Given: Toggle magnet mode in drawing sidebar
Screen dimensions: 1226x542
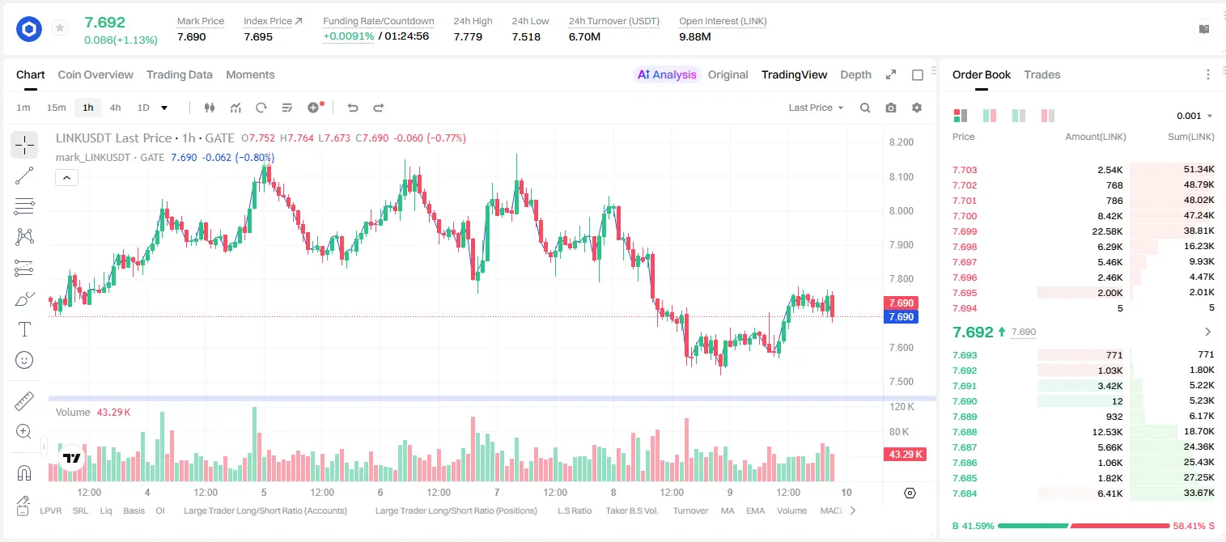Looking at the screenshot, I should click(x=24, y=473).
